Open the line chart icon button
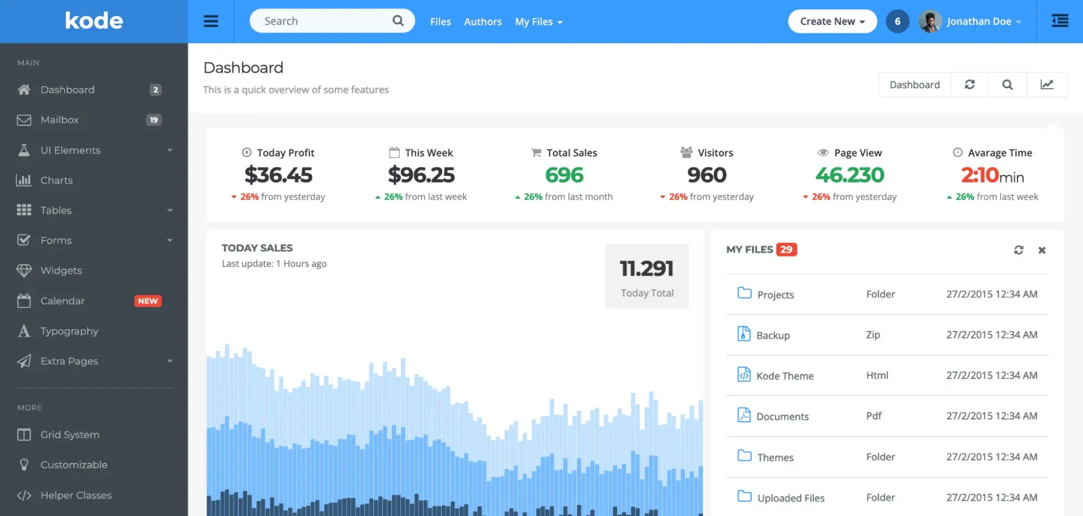This screenshot has width=1083, height=516. click(x=1047, y=84)
